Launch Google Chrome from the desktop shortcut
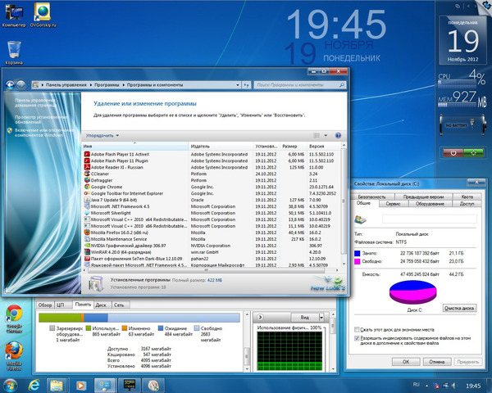The height and width of the screenshot is (393, 492). tap(14, 318)
